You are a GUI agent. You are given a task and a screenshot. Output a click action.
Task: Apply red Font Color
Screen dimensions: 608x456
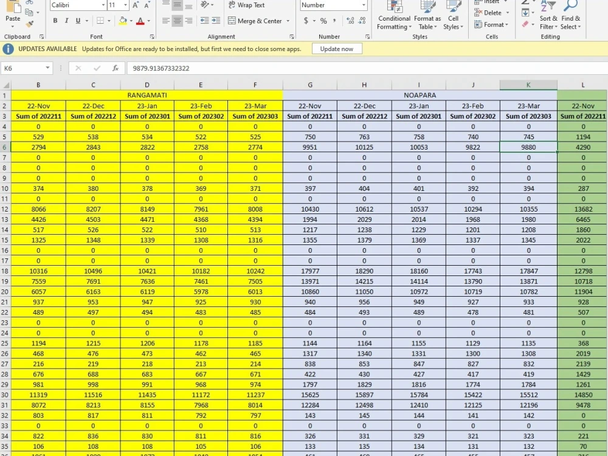click(140, 21)
